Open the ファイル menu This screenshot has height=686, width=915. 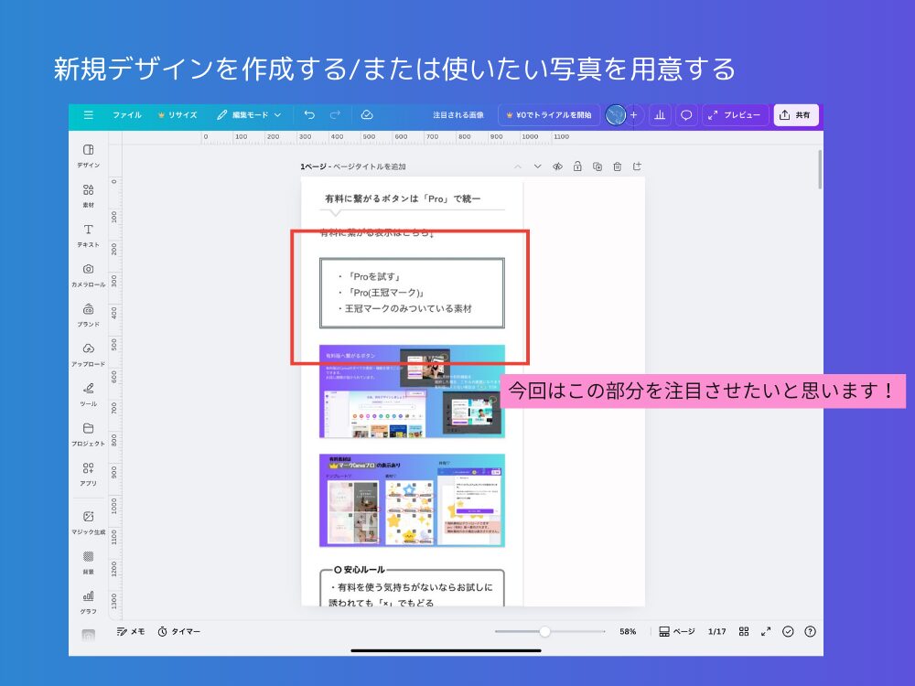[128, 114]
